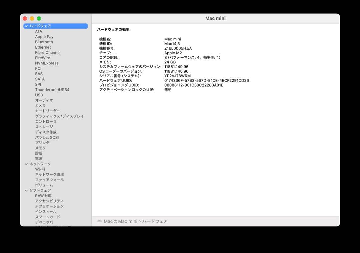360x253 pixels.
Task: Open RAW対応 under ソフトウェア
Action: click(43, 196)
